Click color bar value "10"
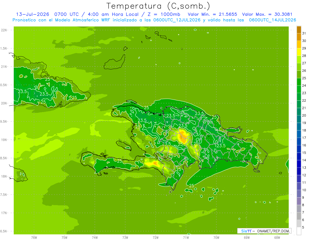311x241 pixels. (x=304, y=190)
